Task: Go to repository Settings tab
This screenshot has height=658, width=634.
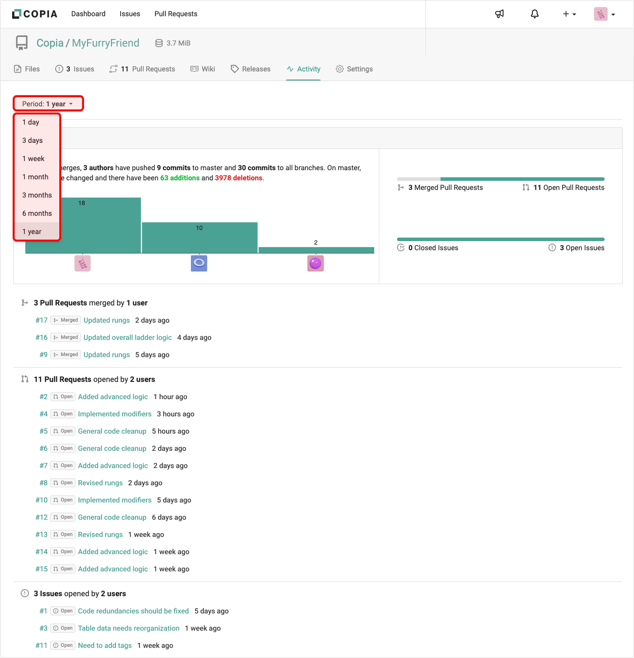Action: pyautogui.click(x=354, y=69)
